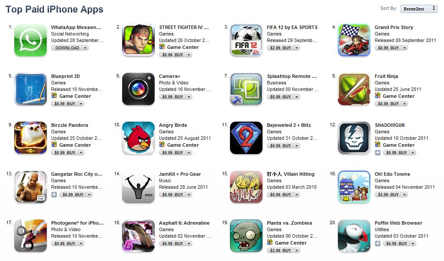The width and height of the screenshot is (444, 261).
Task: Select the Puffin Web Browser icon
Action: (354, 236)
